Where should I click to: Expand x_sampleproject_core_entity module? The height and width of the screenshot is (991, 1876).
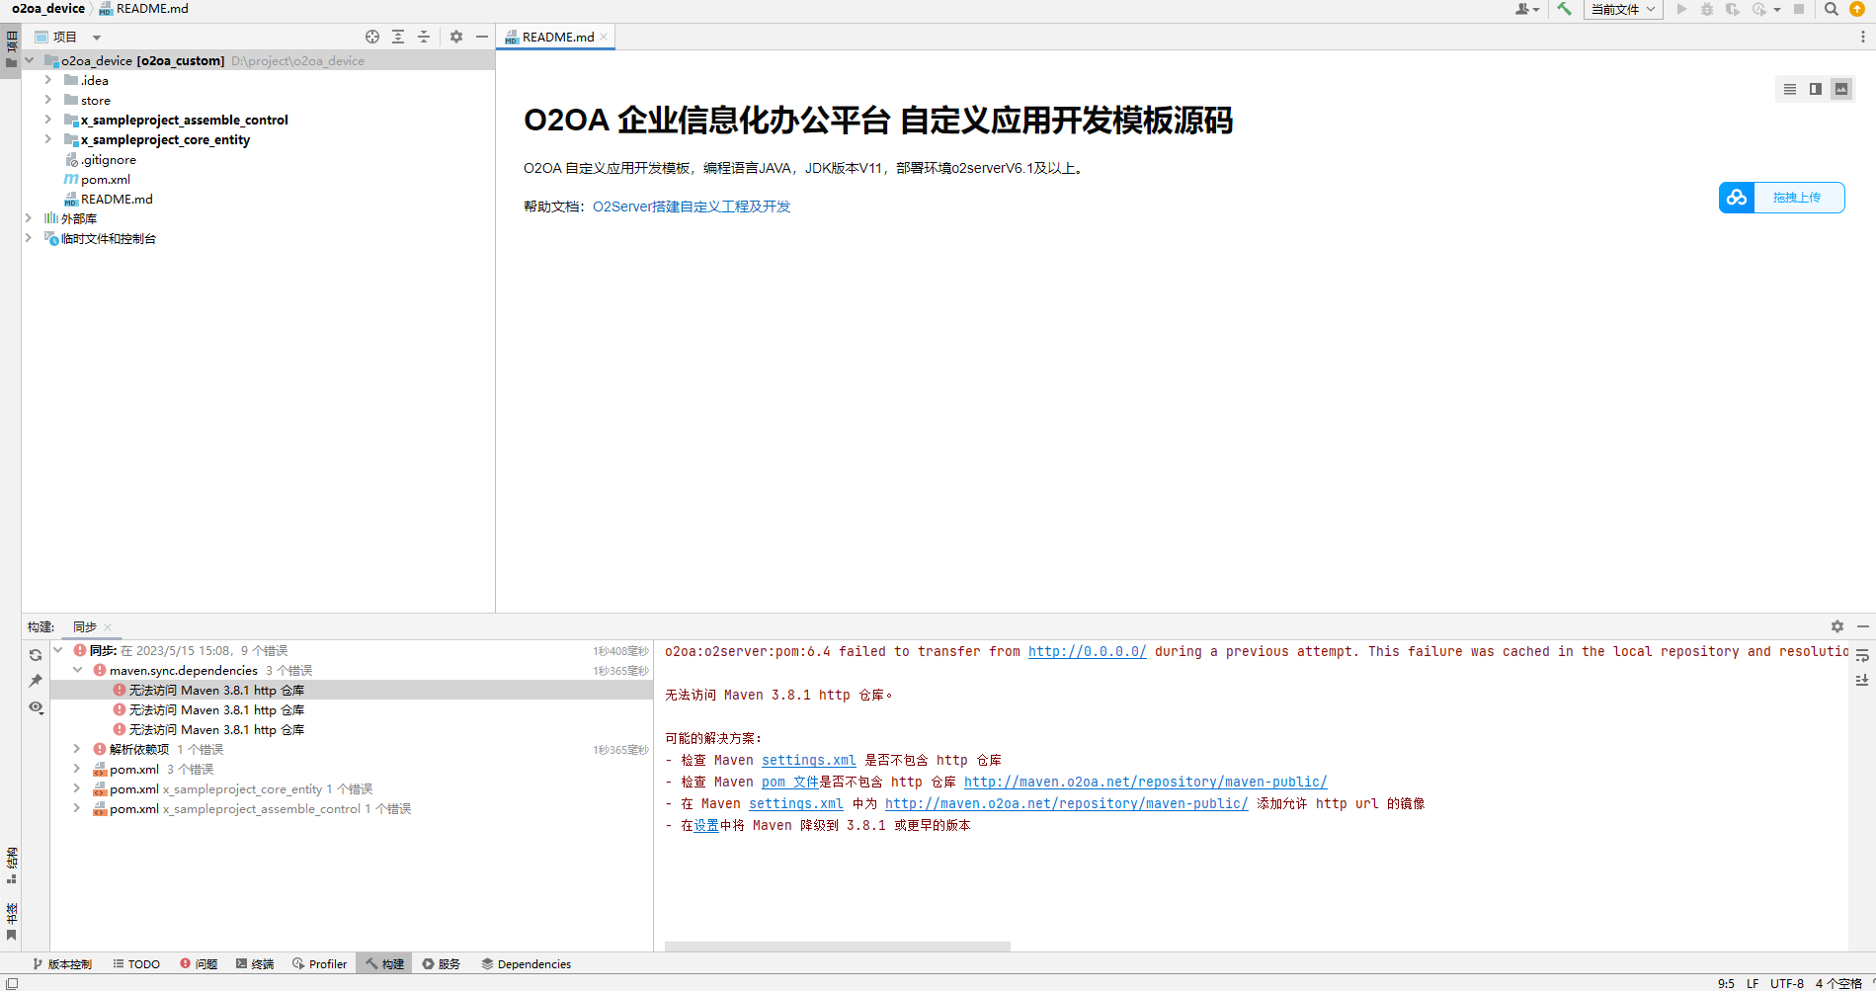pos(47,139)
